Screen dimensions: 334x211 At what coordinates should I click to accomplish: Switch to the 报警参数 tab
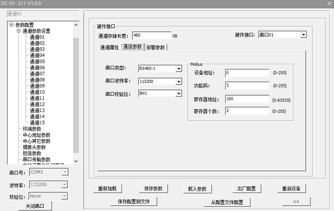pos(156,47)
